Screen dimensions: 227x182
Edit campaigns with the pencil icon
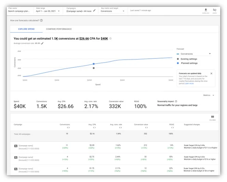tap(94, 10)
